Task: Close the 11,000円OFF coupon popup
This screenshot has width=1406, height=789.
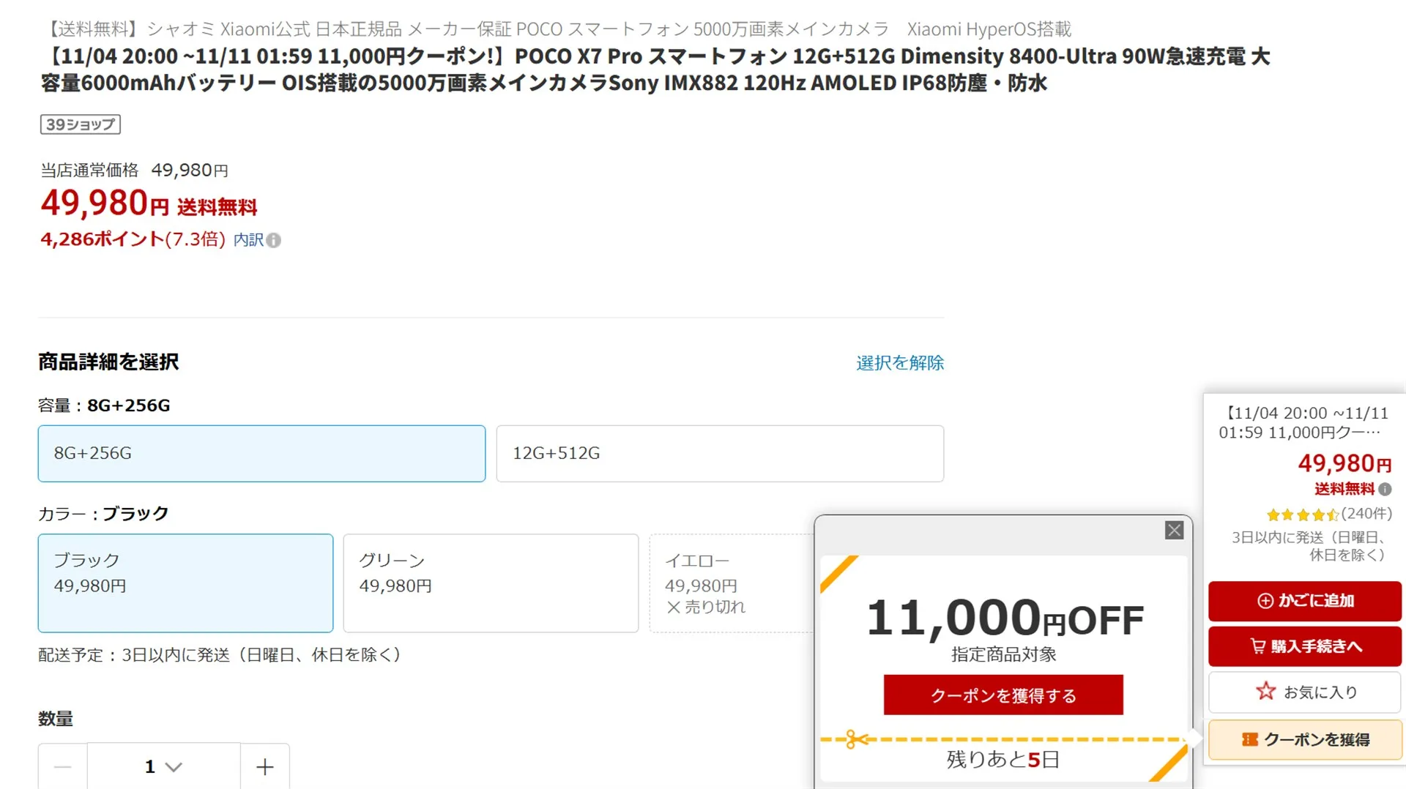Action: [x=1174, y=531]
